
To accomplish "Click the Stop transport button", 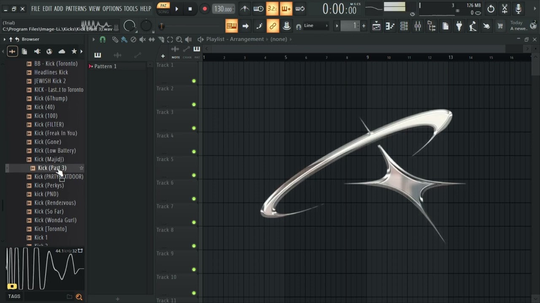I will click(x=190, y=9).
